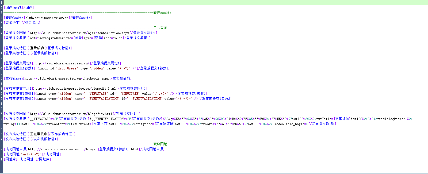Click the {成功网址} placeholder in 网址库 line
The width and height of the screenshot is (428, 174).
26,159
